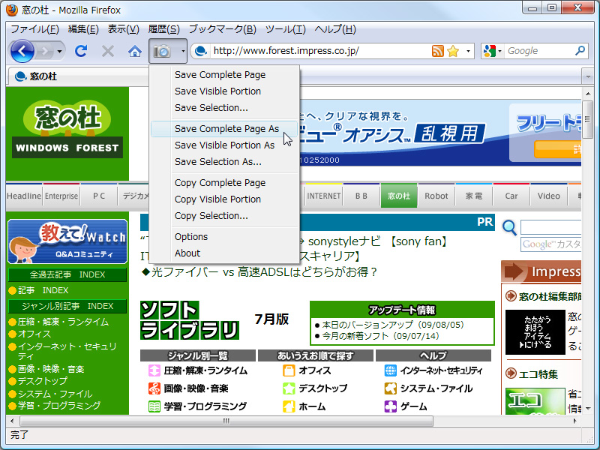Image resolution: width=600 pixels, height=450 pixels.
Task: Reload the current page
Action: pyautogui.click(x=81, y=51)
